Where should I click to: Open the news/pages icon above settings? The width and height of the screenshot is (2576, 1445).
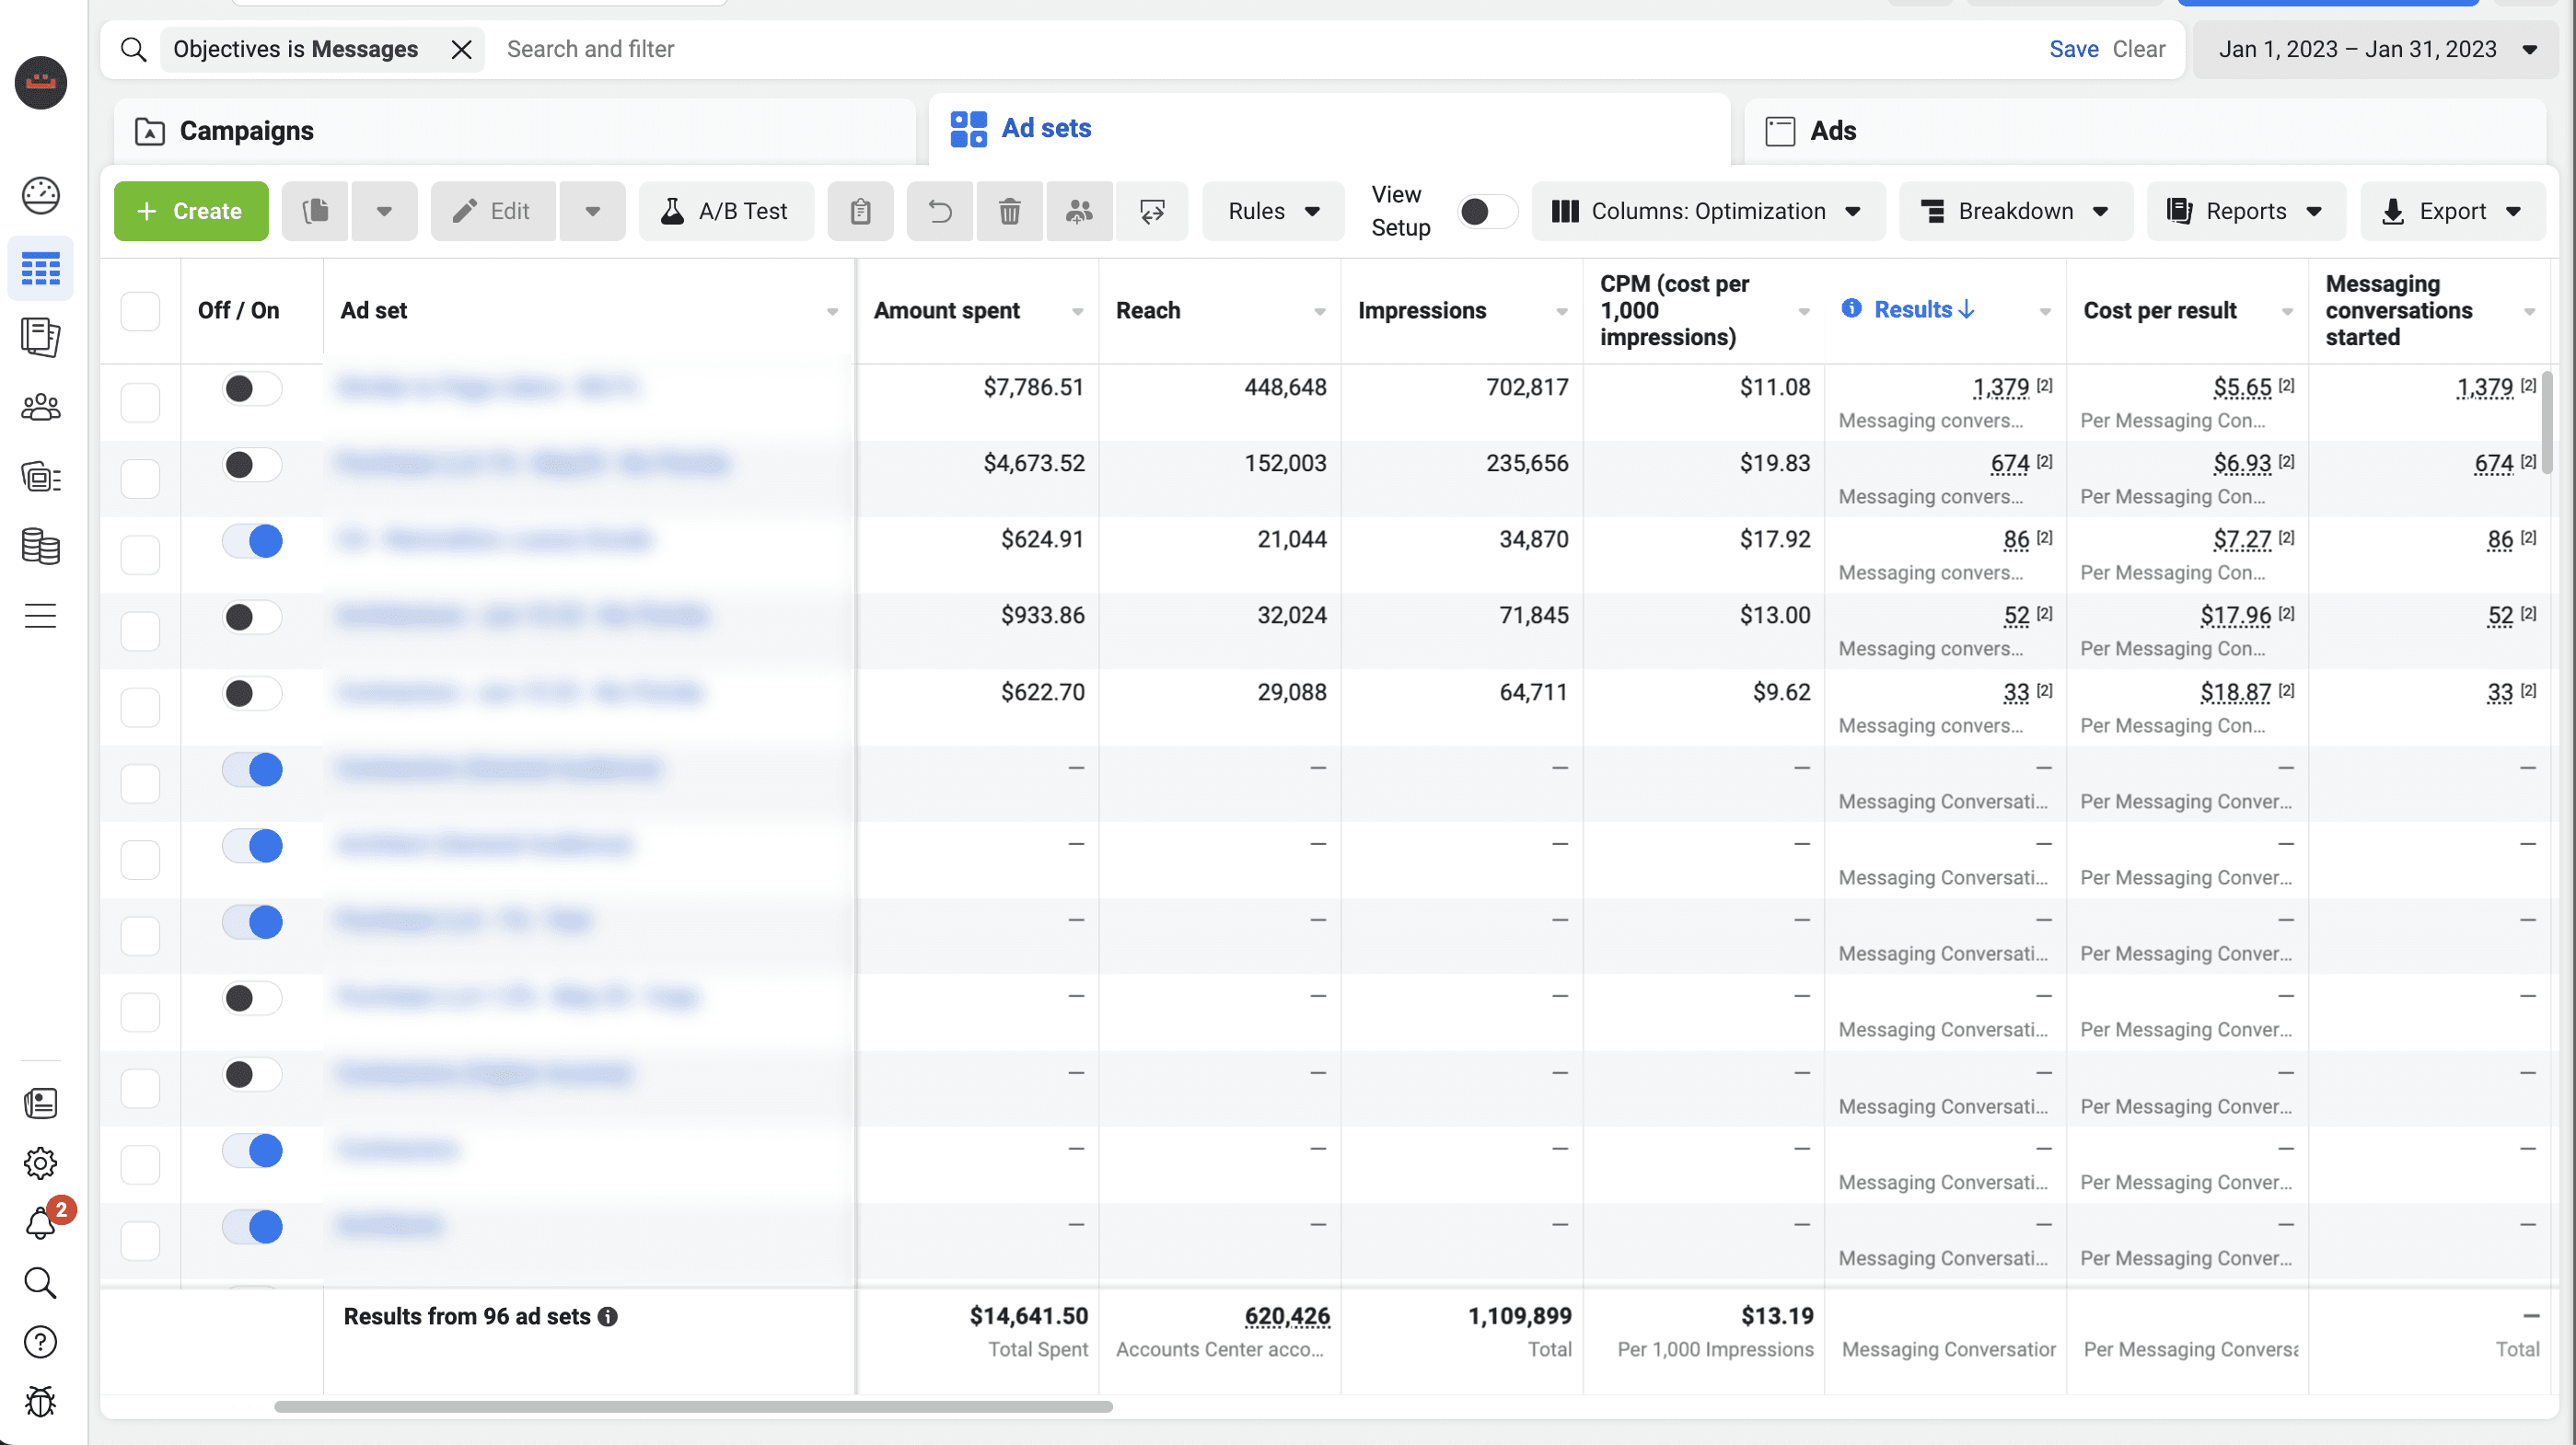(40, 1103)
